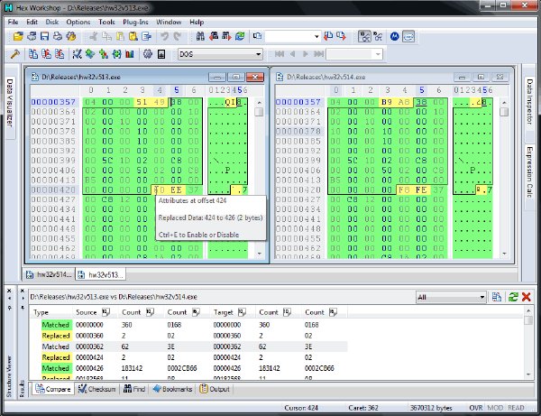Open the Disk menu

pyautogui.click(x=51, y=22)
